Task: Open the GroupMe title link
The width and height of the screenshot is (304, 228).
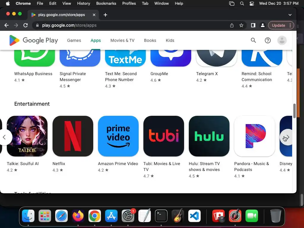Action: click(x=159, y=74)
